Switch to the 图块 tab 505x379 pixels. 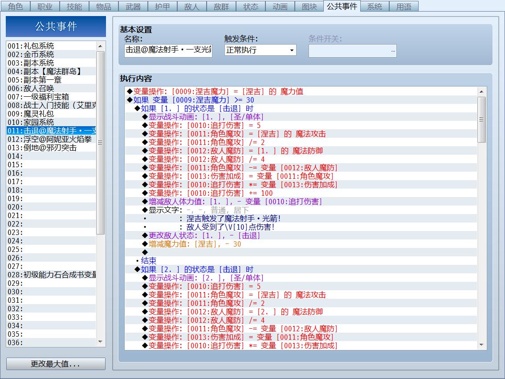coord(309,6)
